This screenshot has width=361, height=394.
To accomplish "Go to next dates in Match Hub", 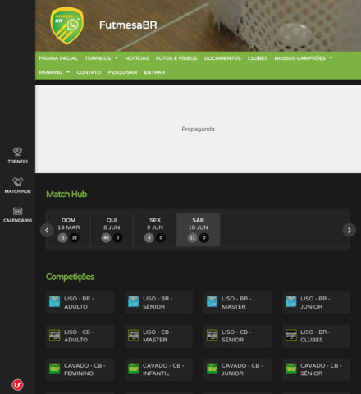I will coord(350,230).
